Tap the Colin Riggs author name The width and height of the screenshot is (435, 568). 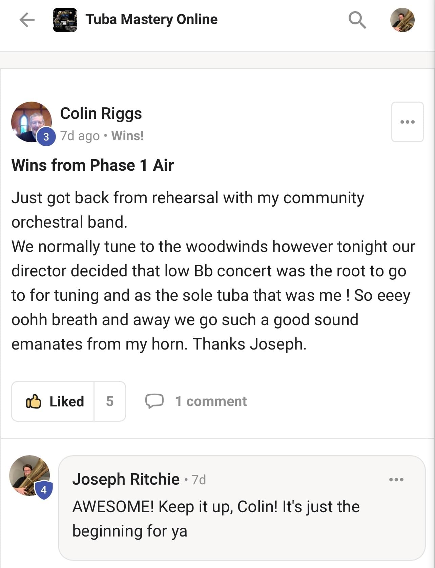tap(101, 113)
